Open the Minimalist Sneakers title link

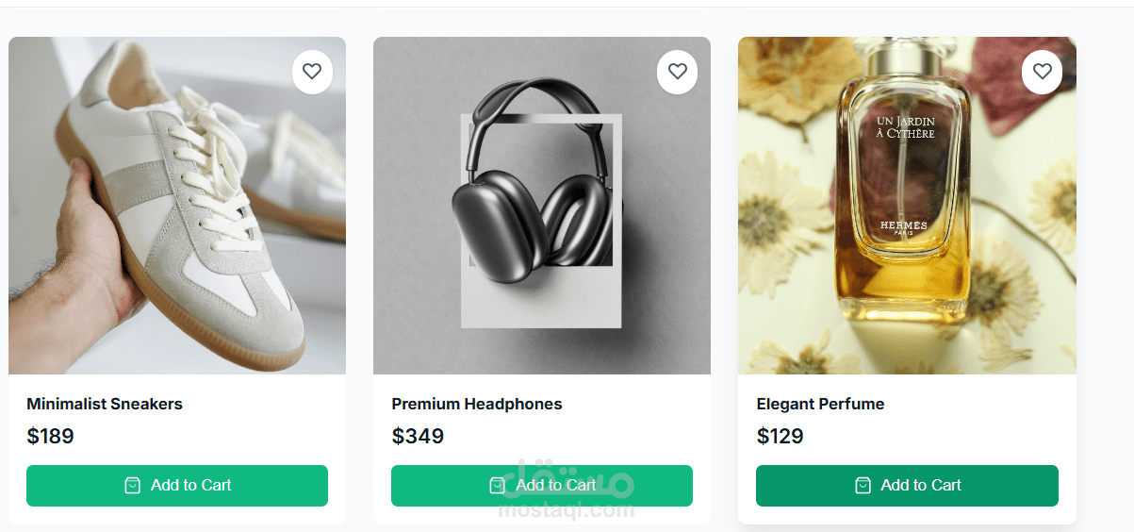(x=105, y=404)
